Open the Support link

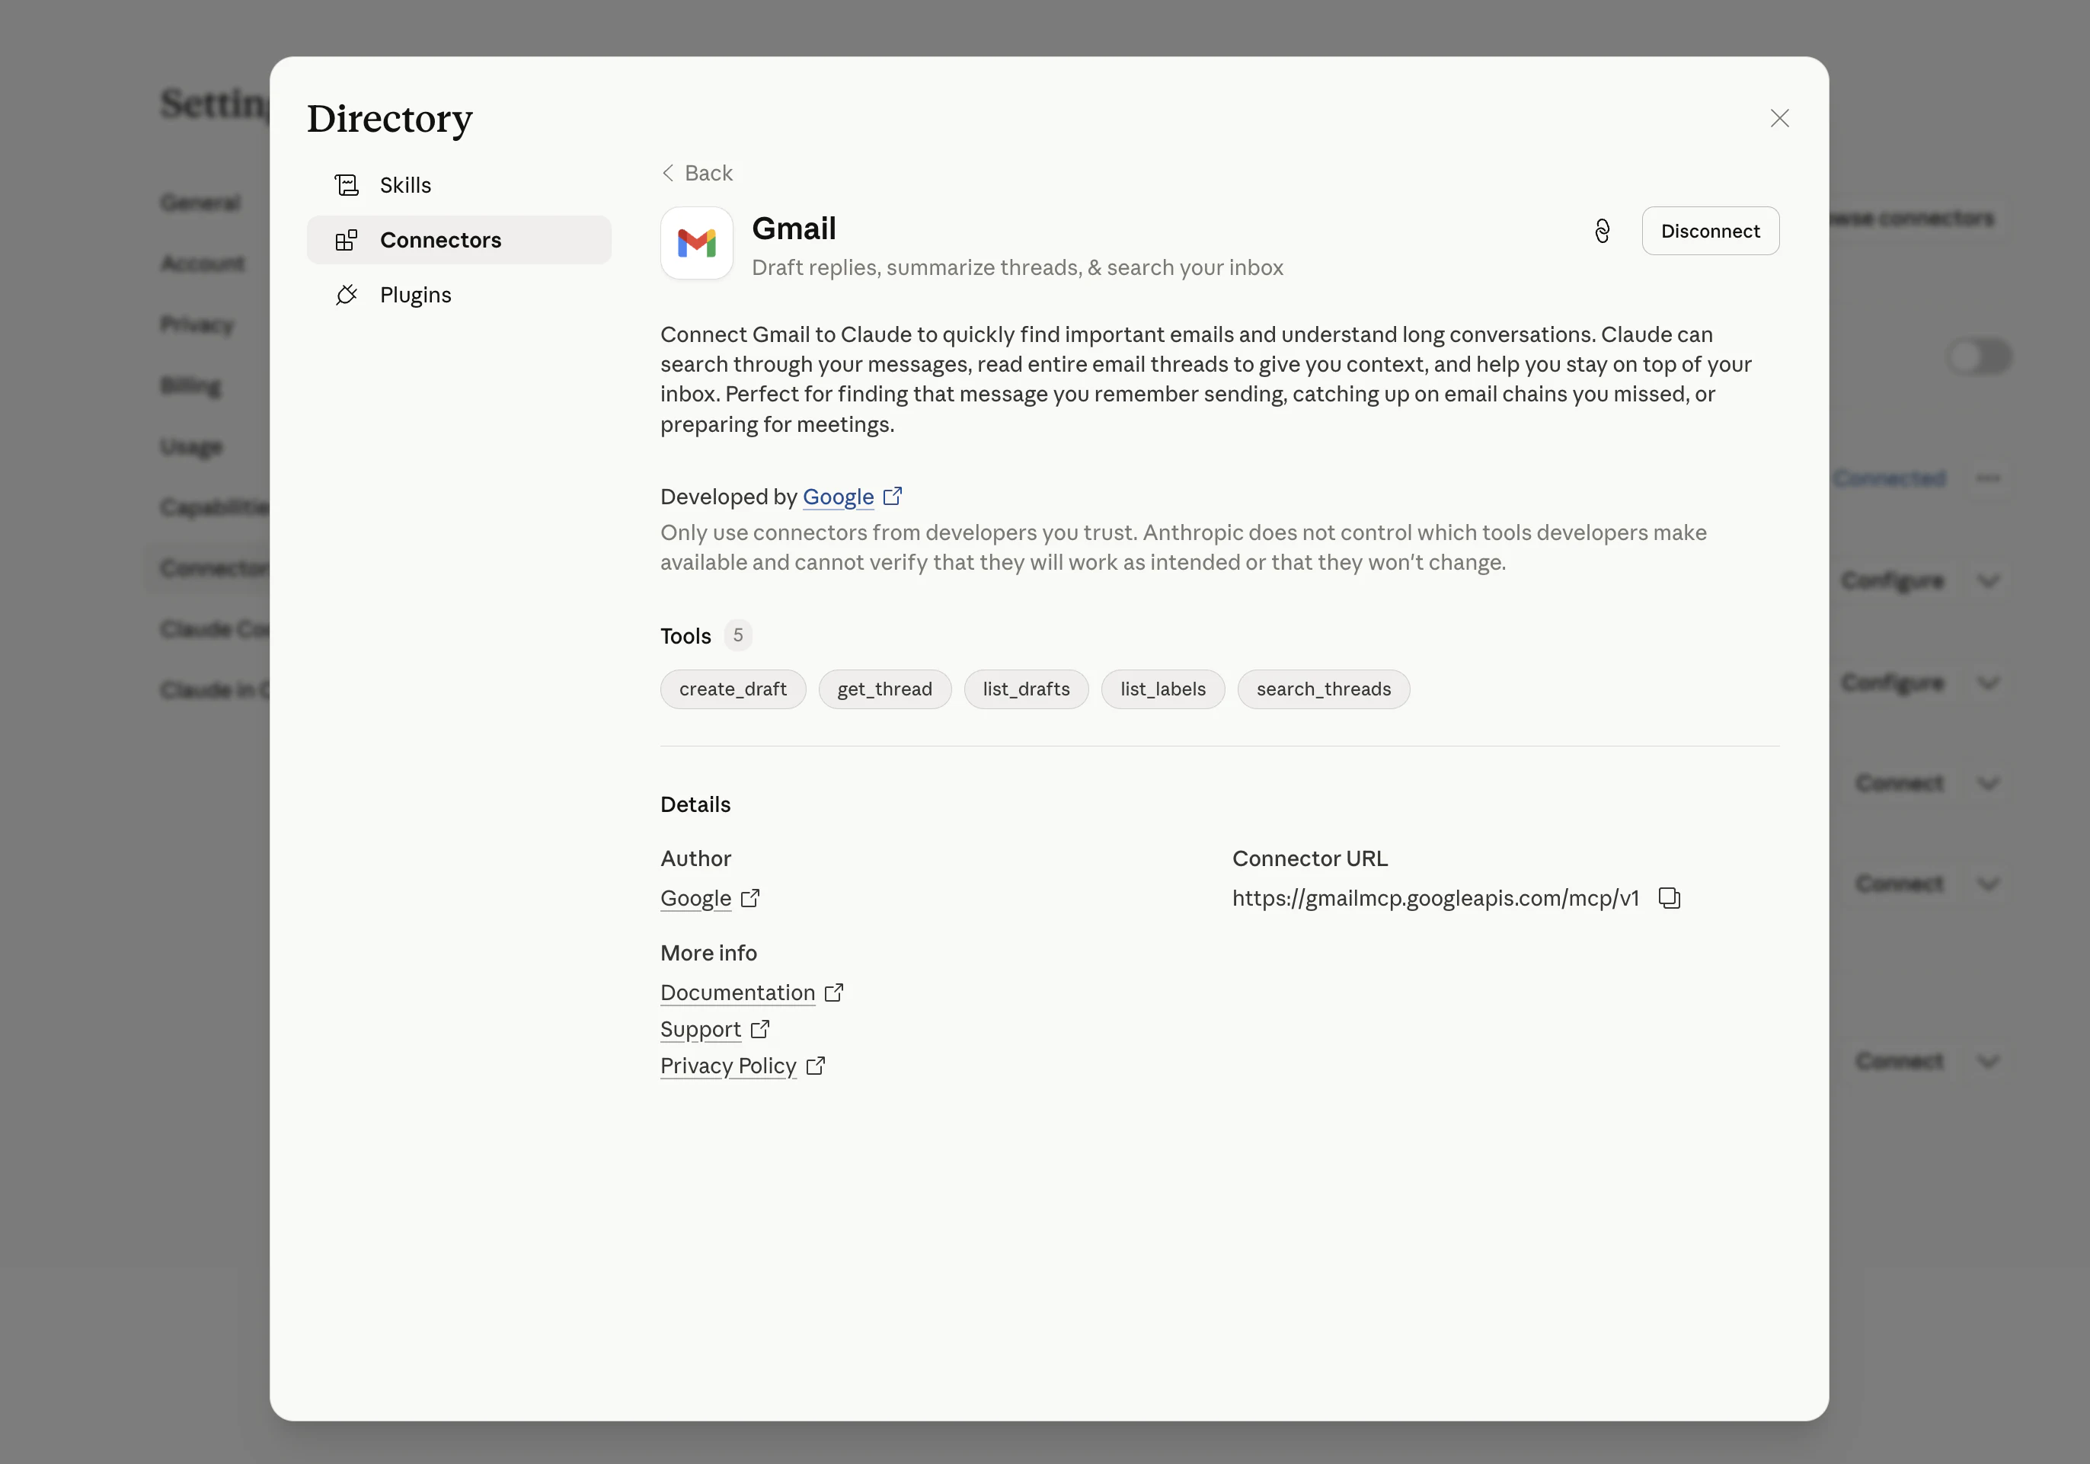[x=700, y=1029]
